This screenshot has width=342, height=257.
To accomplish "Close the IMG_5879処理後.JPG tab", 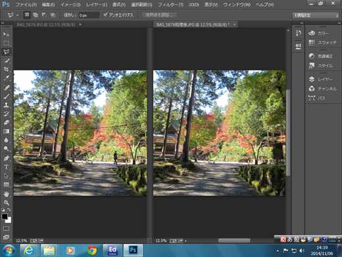I will (234, 24).
